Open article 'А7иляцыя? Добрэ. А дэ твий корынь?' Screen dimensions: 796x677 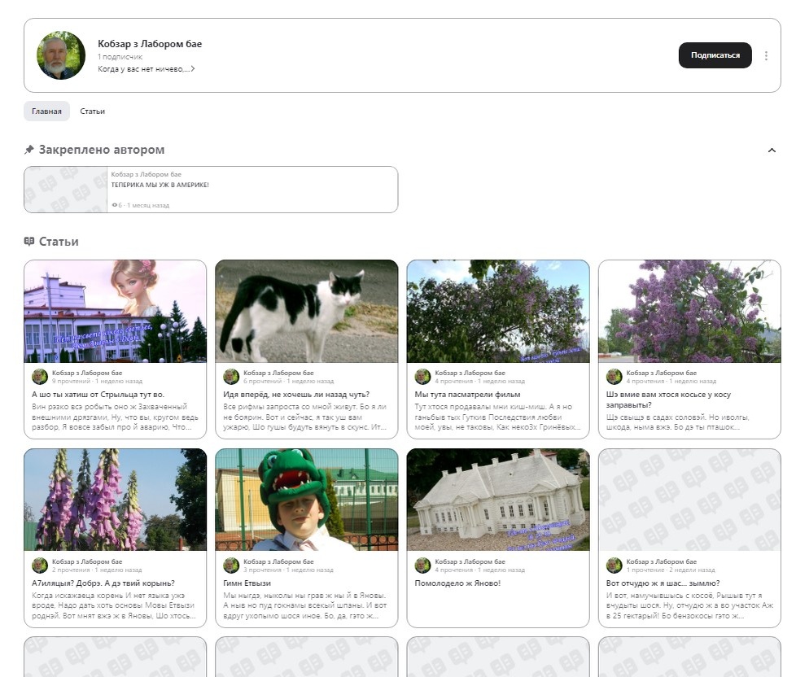[103, 583]
